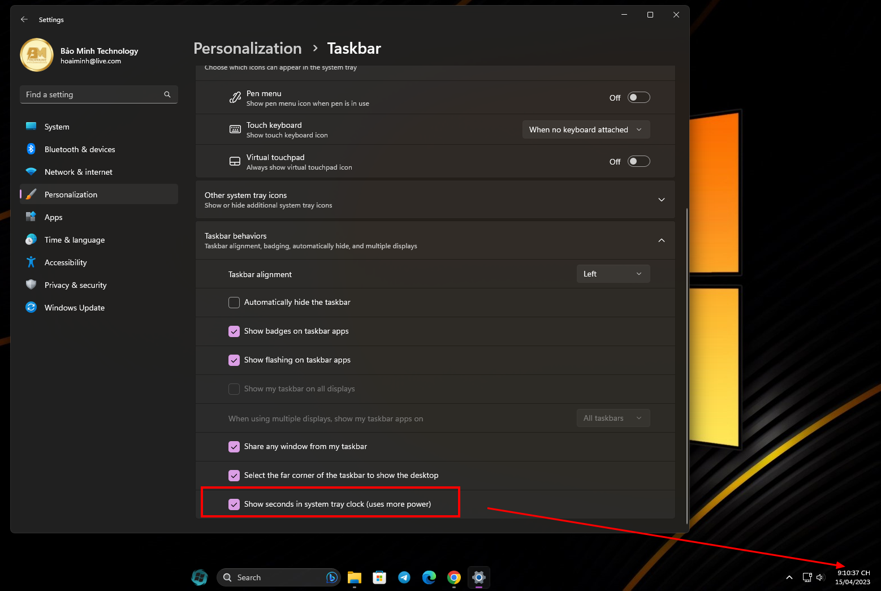Viewport: 881px width, 591px height.
Task: Select Personalization in sidebar
Action: point(99,195)
